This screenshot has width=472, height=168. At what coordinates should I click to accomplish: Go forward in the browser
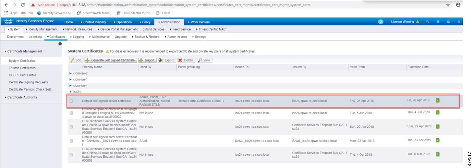[x=14, y=5]
